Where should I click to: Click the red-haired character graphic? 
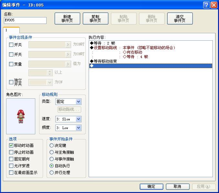tap(21, 117)
